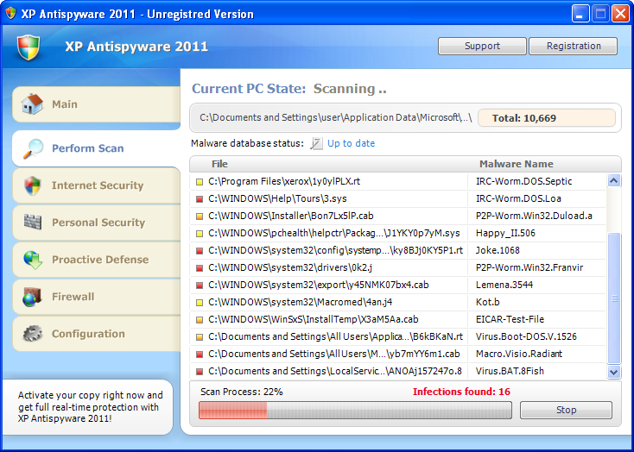Click the Lemena.3544 malware name
The image size is (634, 452).
pos(504,286)
